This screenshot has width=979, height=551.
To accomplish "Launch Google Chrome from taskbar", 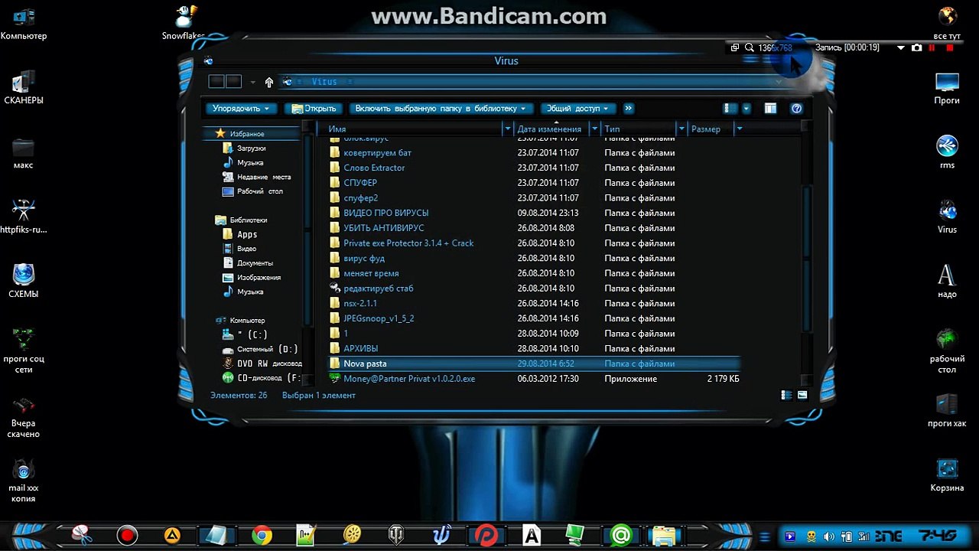I will (x=262, y=535).
